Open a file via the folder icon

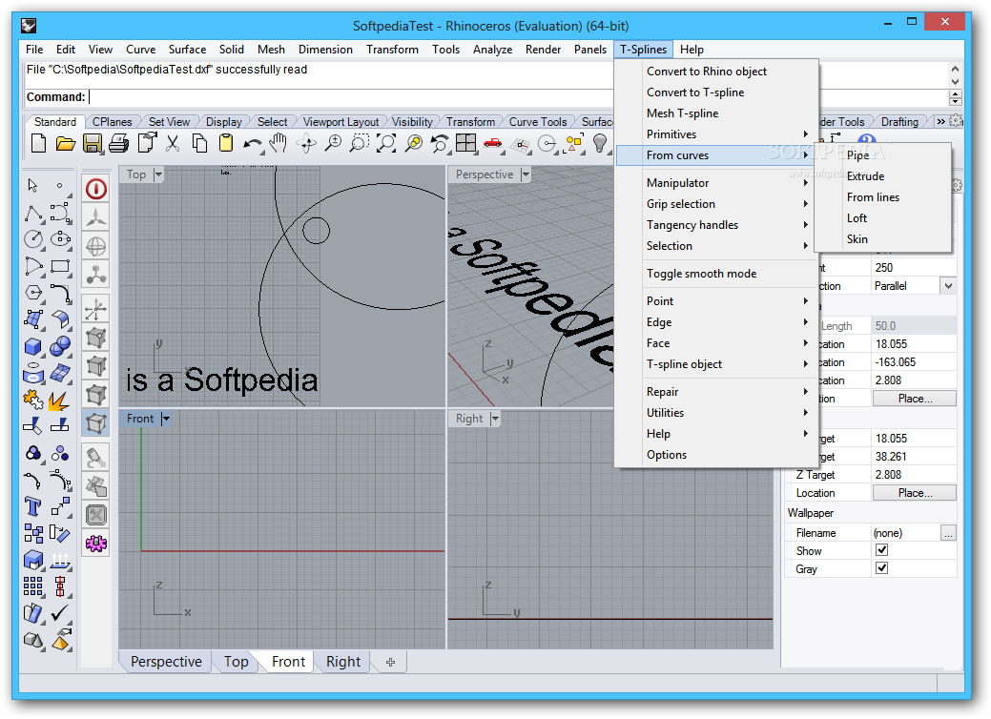point(65,143)
